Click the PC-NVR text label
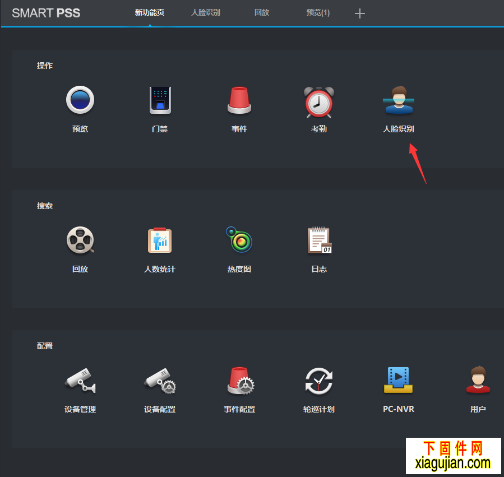The height and width of the screenshot is (477, 504). tap(399, 409)
